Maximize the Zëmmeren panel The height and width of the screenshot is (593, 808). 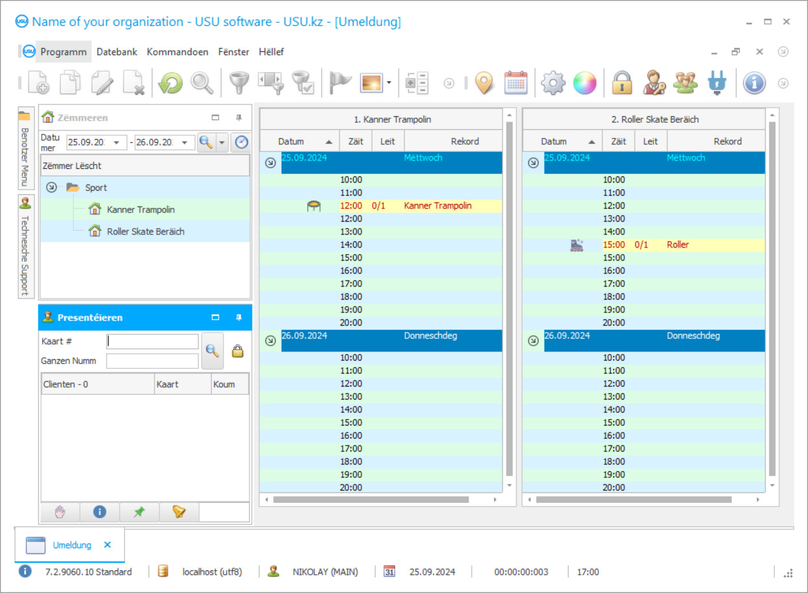click(x=215, y=118)
